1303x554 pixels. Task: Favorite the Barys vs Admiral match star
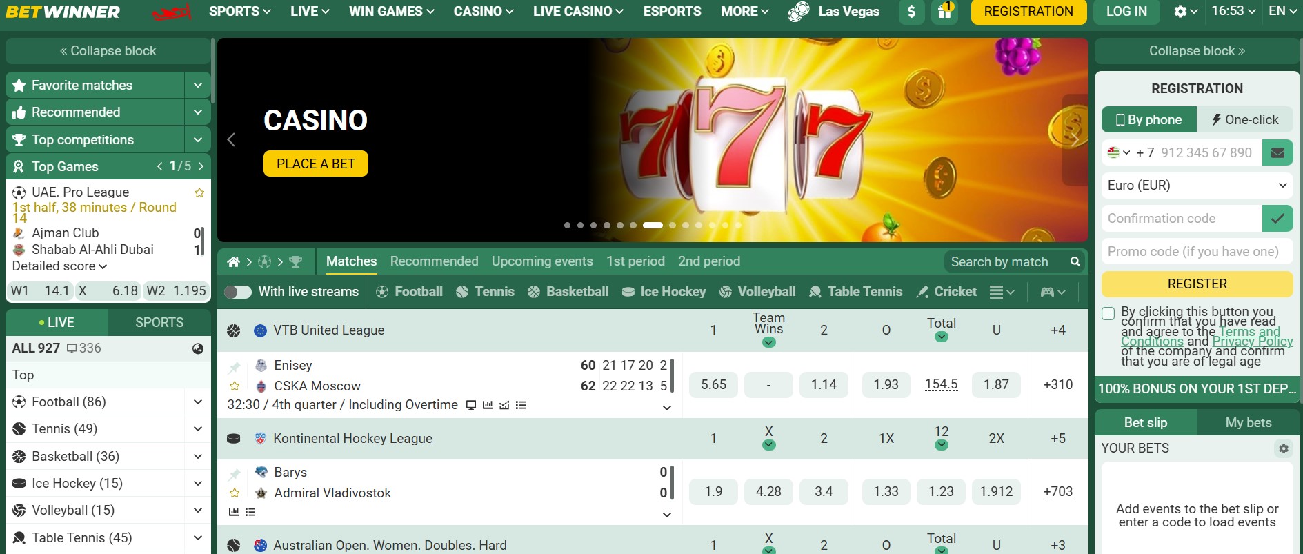click(x=235, y=493)
